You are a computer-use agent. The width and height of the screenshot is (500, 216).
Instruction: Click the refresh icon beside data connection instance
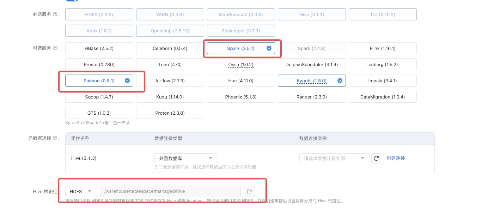click(376, 158)
